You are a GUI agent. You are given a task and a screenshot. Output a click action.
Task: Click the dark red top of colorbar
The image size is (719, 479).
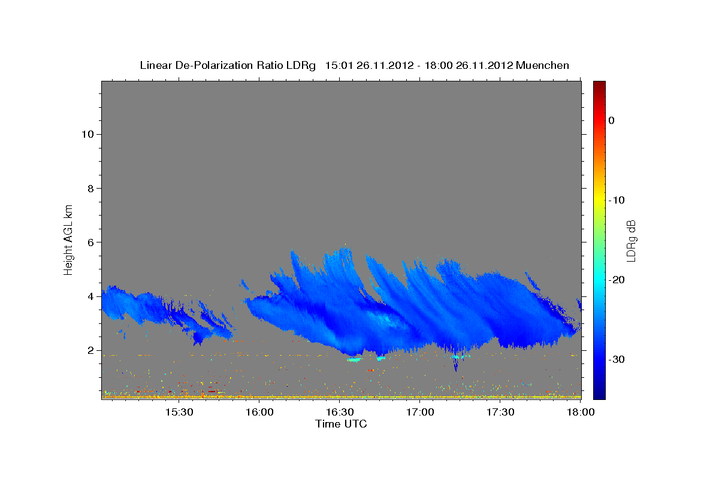pos(599,85)
